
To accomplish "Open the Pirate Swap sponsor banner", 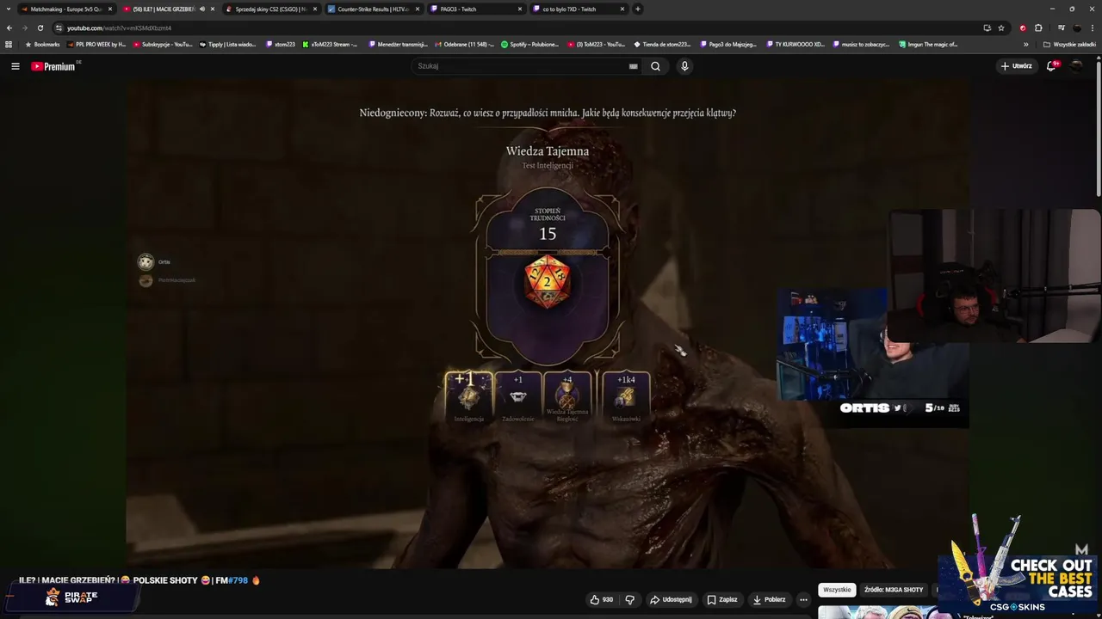I will point(72,598).
